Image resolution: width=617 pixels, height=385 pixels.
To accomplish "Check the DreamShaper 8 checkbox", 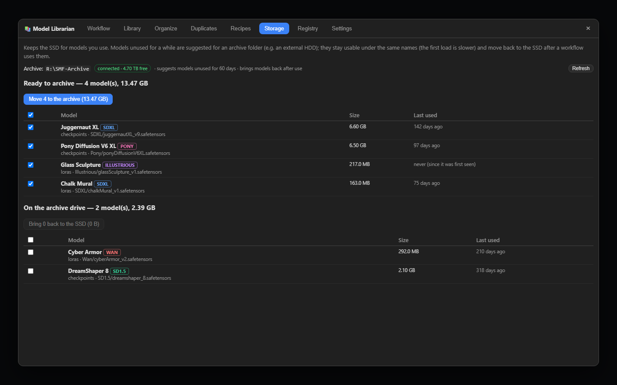I will click(30, 271).
